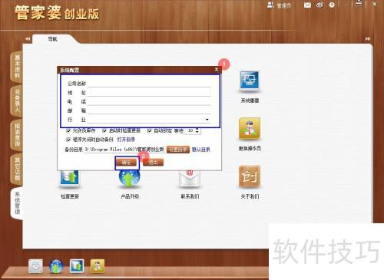Screen dimensions: 384x280
Task: Switch to the 业务录入 side tab
Action: tap(17, 100)
